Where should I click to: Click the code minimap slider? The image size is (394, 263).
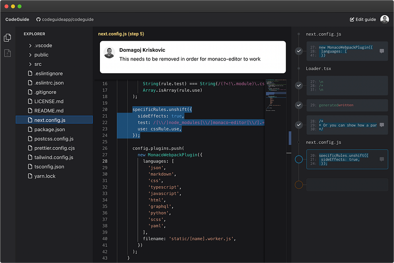[290, 137]
